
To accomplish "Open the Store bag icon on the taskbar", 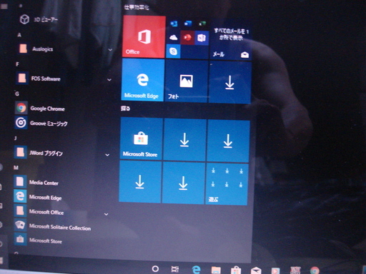I will pos(236,270).
